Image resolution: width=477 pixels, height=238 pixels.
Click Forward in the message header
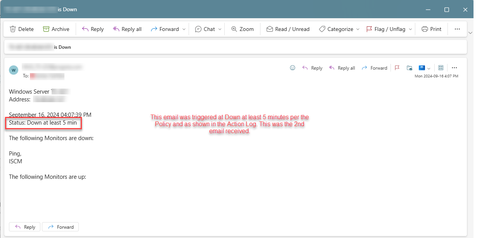click(375, 68)
